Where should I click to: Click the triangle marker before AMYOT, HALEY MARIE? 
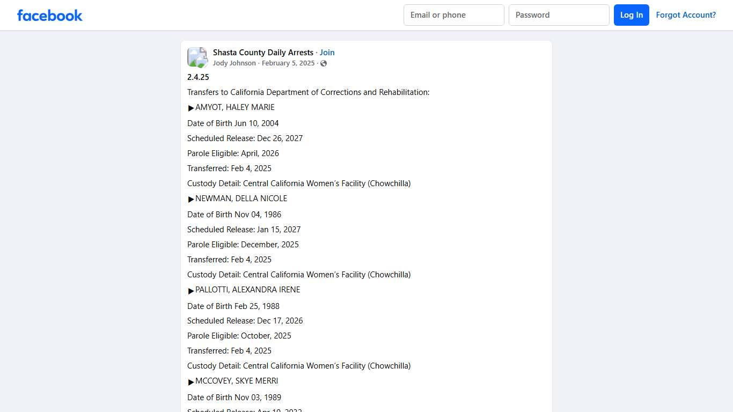click(191, 107)
